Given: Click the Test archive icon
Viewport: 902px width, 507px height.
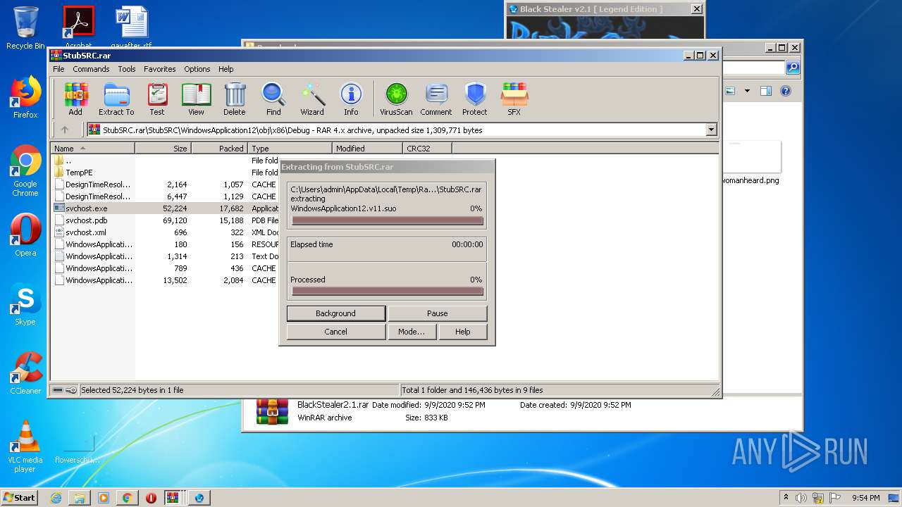Looking at the screenshot, I should click(157, 99).
